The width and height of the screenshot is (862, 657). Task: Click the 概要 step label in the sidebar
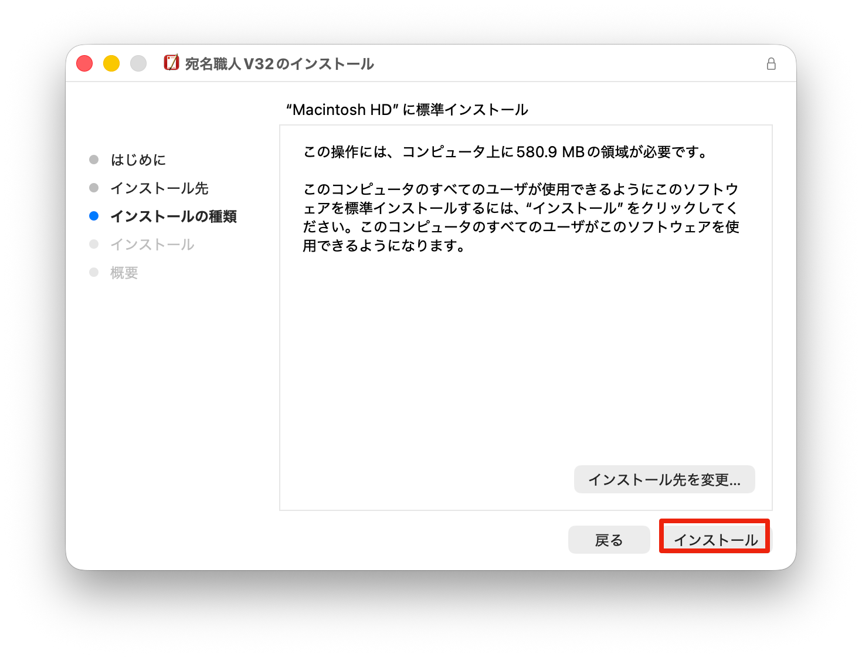click(124, 273)
